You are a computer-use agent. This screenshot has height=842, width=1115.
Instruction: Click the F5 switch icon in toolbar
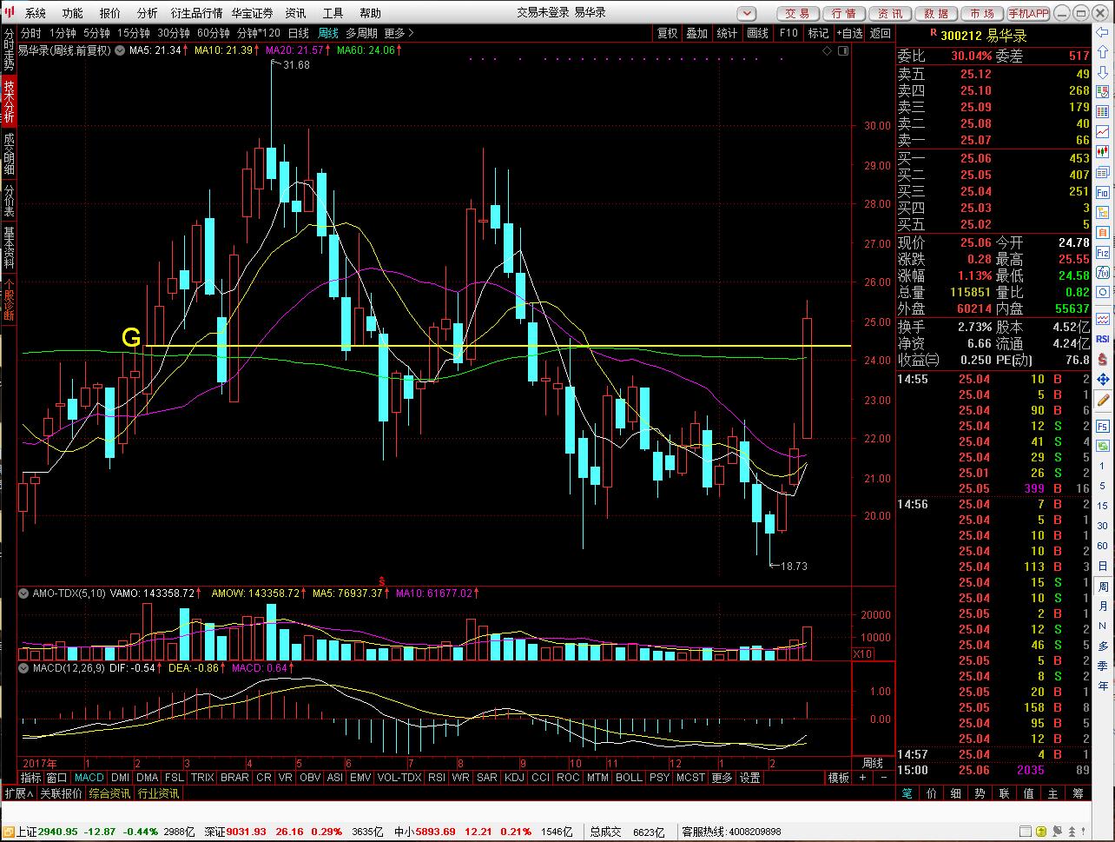pyautogui.click(x=1103, y=427)
